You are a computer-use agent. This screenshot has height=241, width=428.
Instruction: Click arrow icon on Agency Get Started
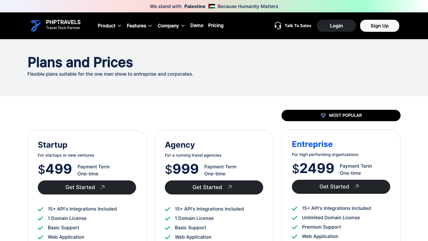230,187
